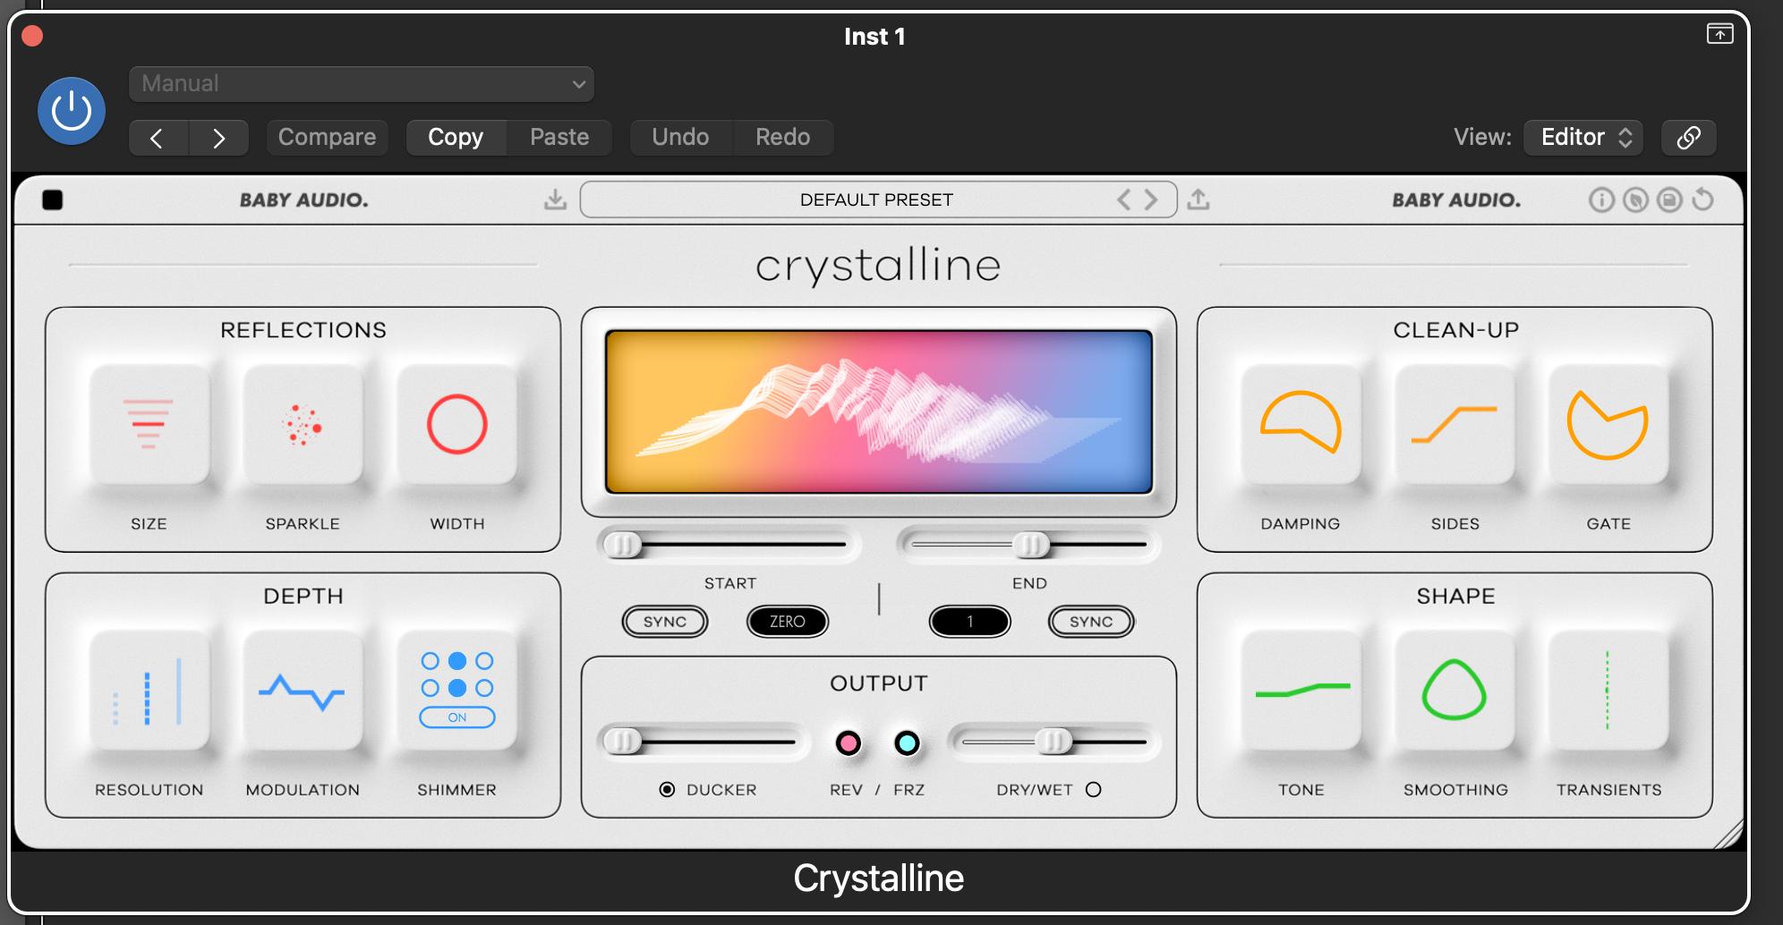Image resolution: width=1783 pixels, height=925 pixels.
Task: Toggle the plugin power bypass button
Action: tap(72, 111)
